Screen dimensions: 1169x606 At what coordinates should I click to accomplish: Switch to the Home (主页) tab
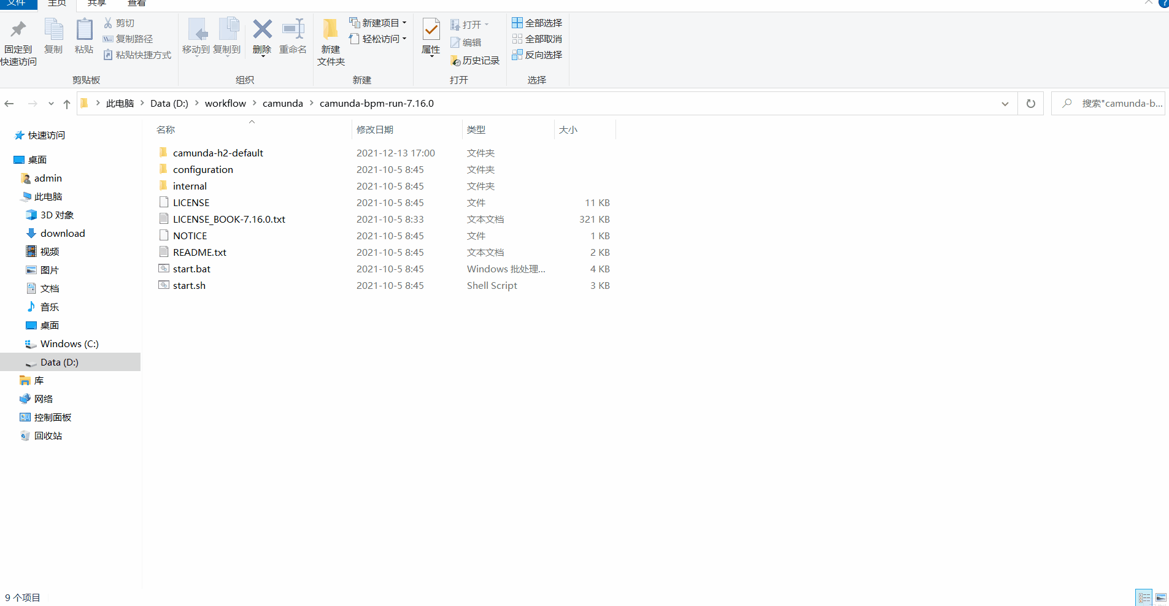pos(57,4)
